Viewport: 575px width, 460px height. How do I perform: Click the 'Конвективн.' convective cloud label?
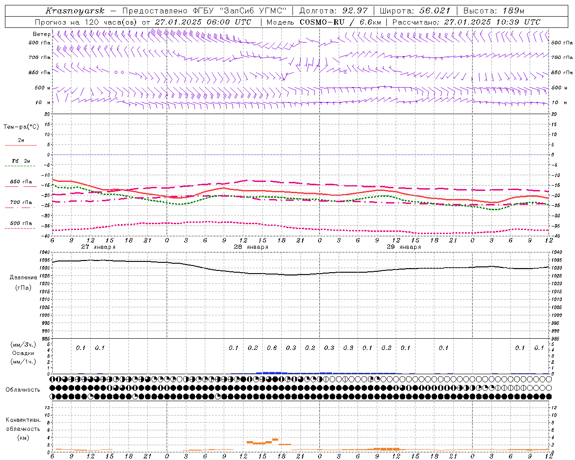(23, 420)
